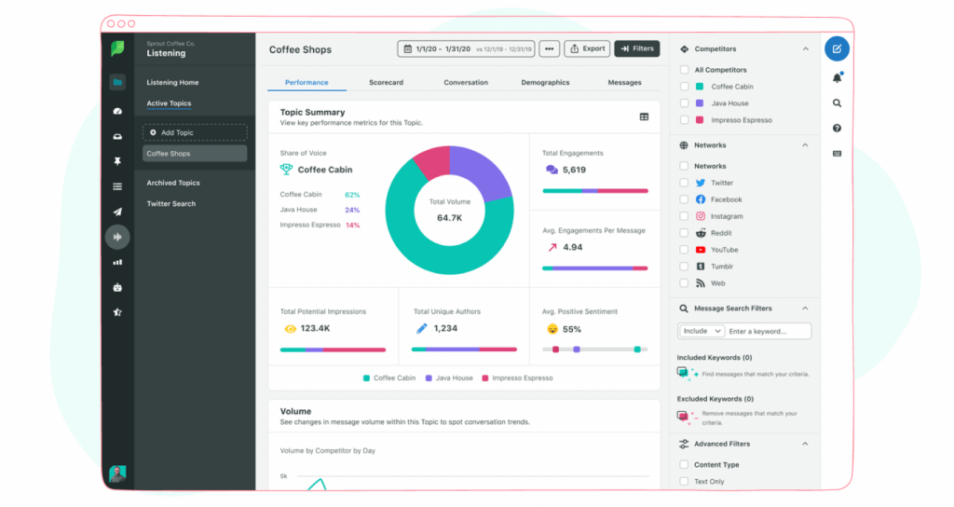Check the Networks select-all checkbox
Screen dimensions: 954x507
click(x=684, y=166)
